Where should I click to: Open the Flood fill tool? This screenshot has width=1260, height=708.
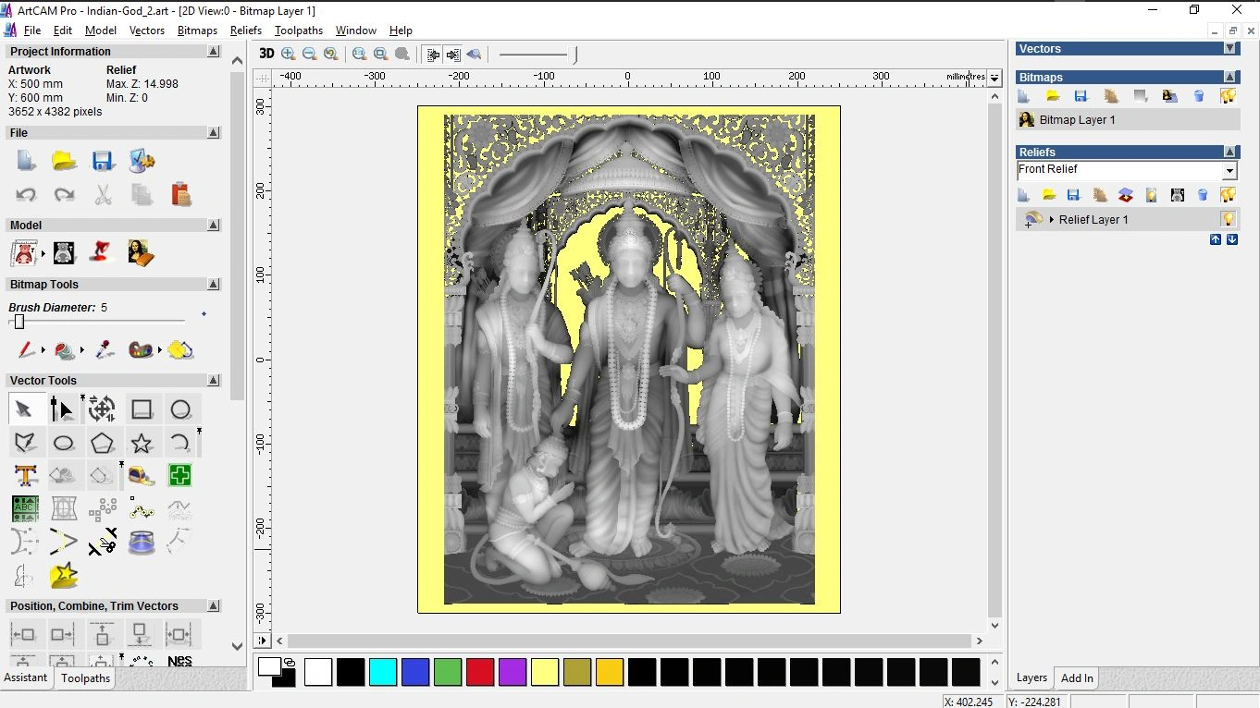coord(64,350)
